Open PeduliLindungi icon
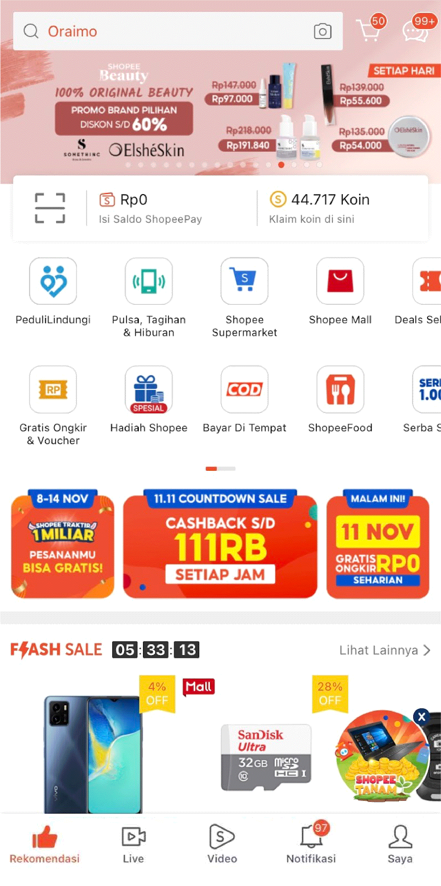The width and height of the screenshot is (441, 886). pyautogui.click(x=53, y=281)
